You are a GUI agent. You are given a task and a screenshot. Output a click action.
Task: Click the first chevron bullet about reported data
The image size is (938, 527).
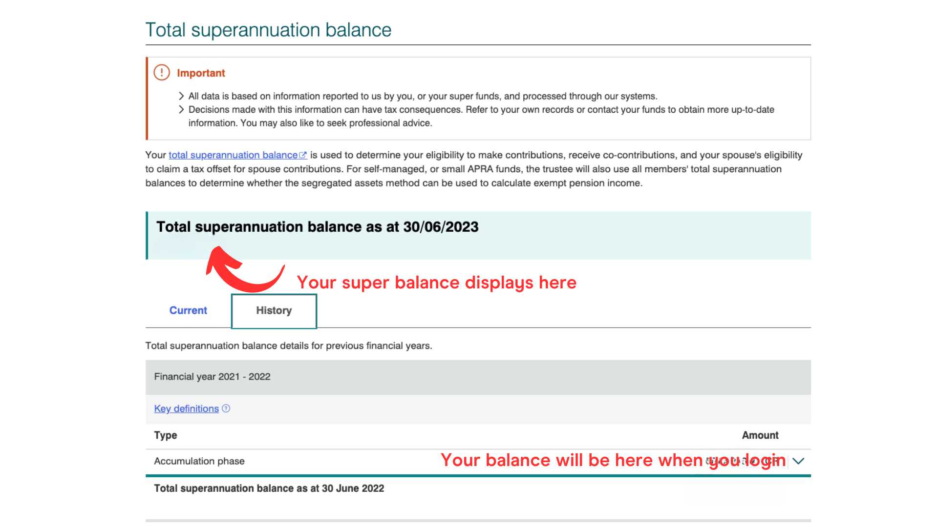(x=181, y=96)
